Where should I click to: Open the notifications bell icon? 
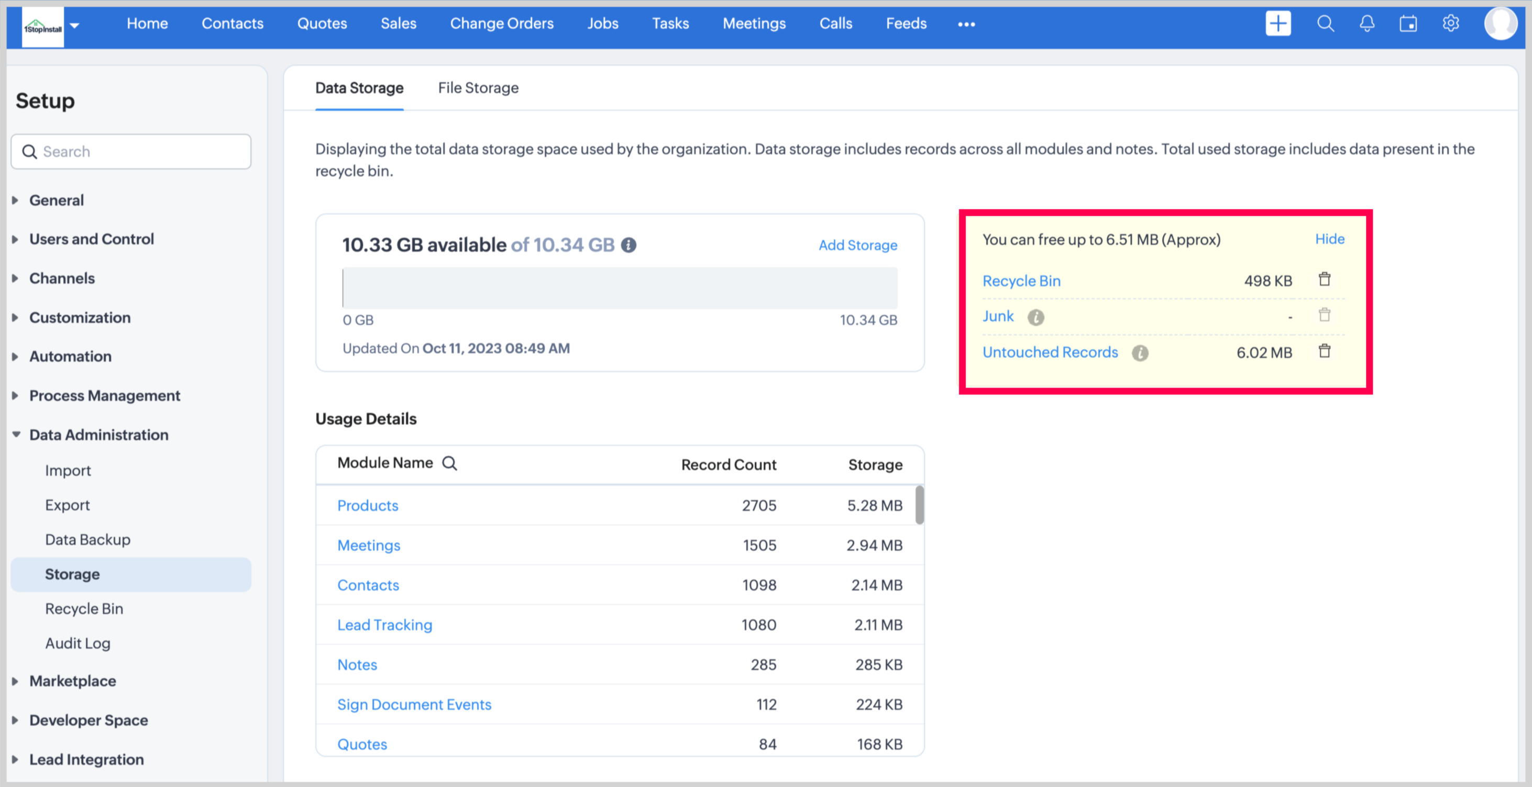1366,24
